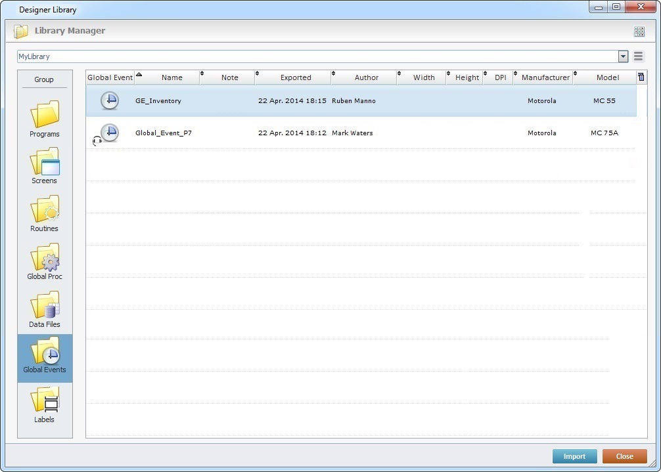Click the delete trash icon in column header
661x472 pixels.
[641, 77]
